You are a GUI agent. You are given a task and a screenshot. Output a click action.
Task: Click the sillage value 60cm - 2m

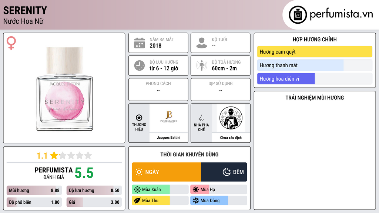tap(224, 68)
